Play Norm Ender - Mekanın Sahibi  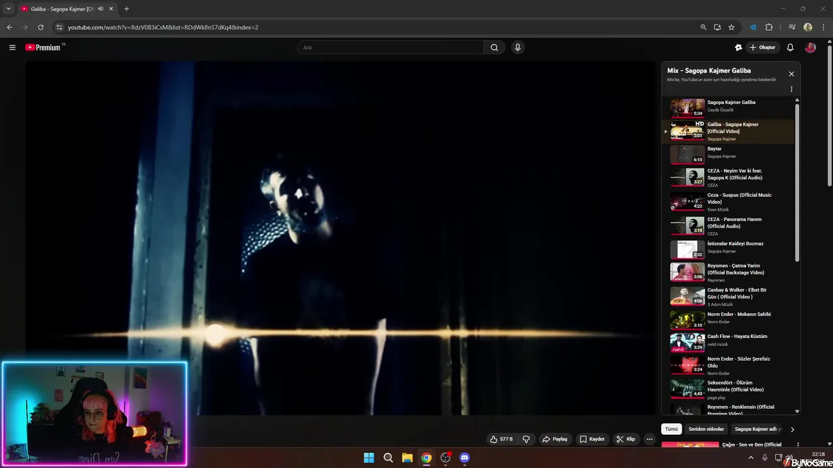click(x=728, y=319)
